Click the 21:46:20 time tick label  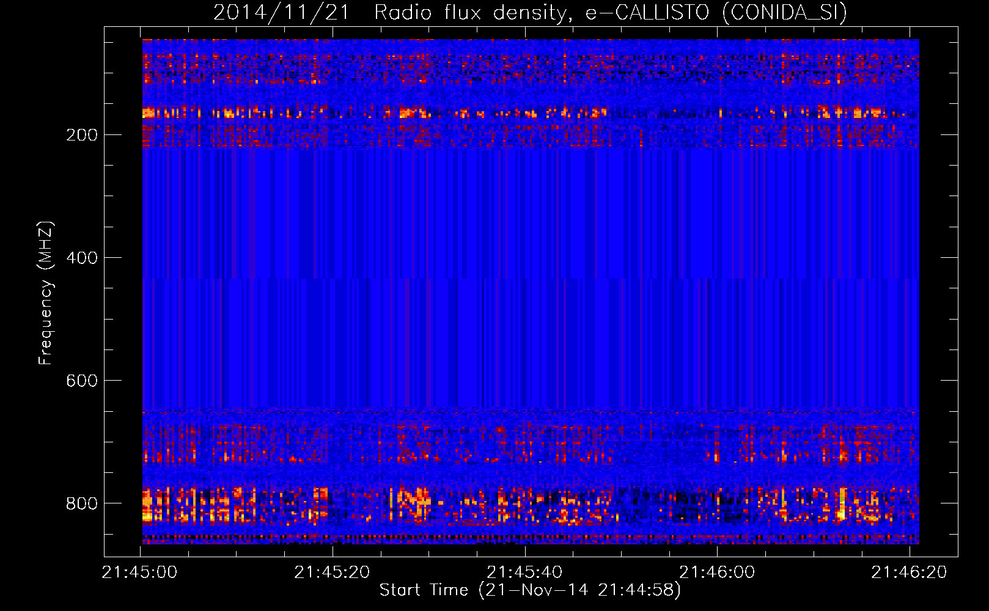[910, 573]
